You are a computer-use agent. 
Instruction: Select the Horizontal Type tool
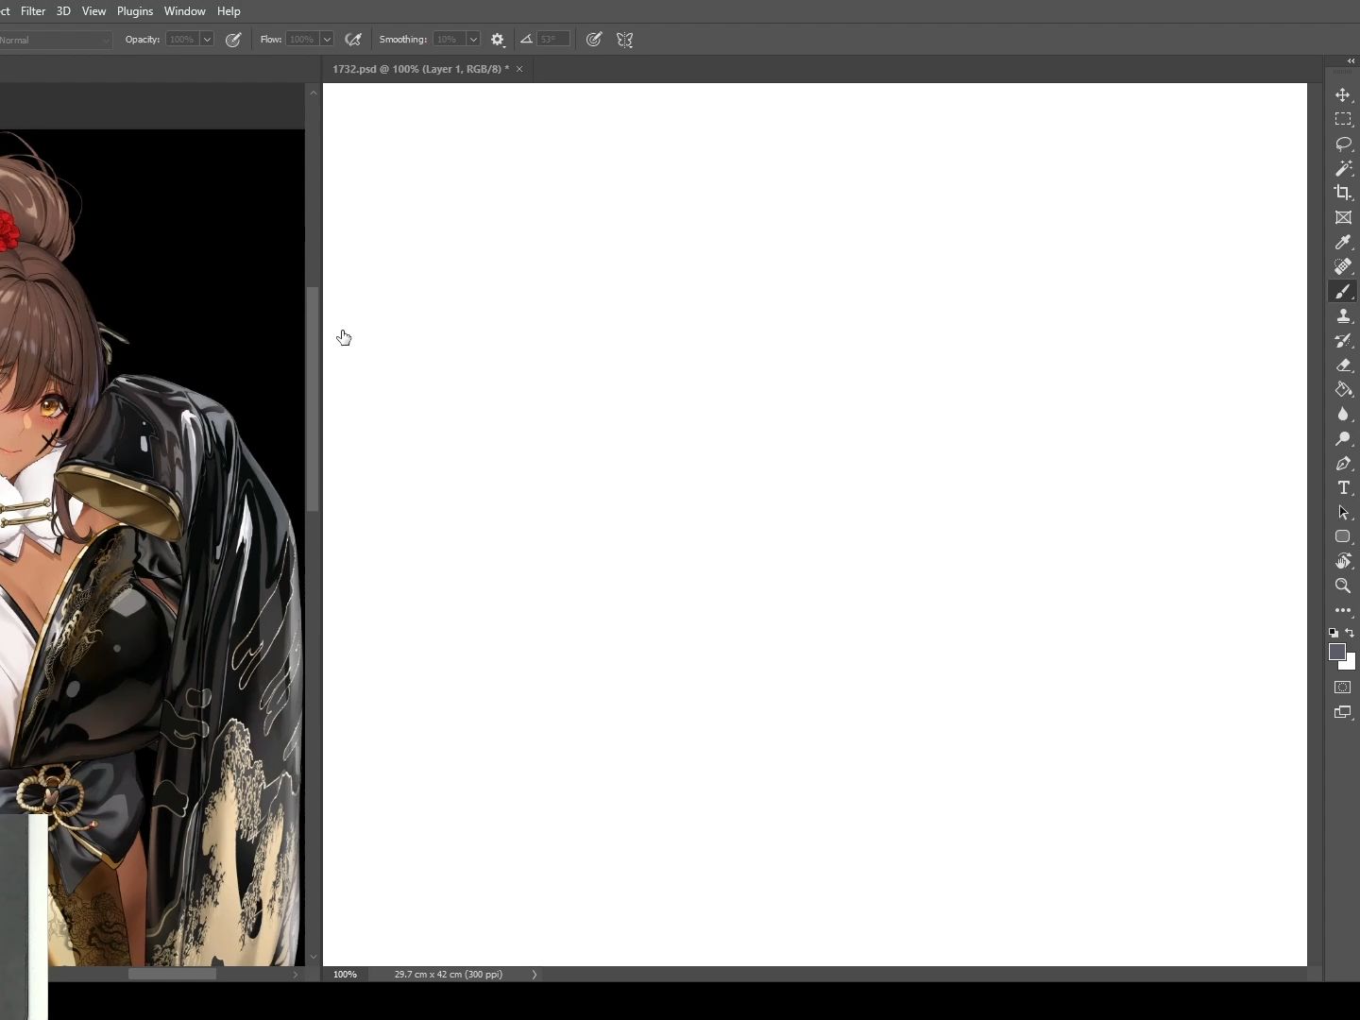pos(1342,488)
